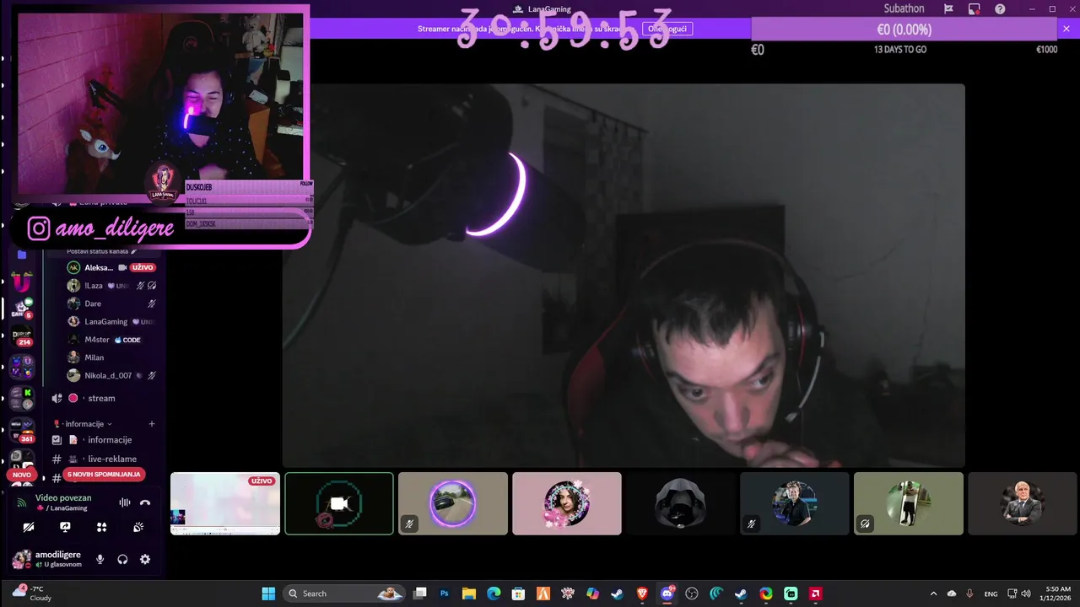Edit channel status pencil icon

click(x=133, y=251)
